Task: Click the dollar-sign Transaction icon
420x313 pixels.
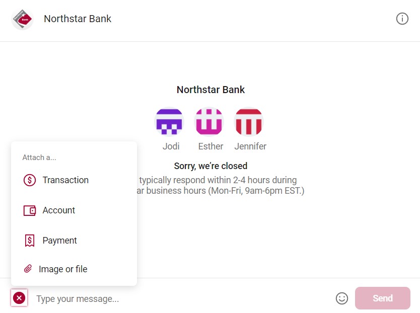Action: point(30,180)
